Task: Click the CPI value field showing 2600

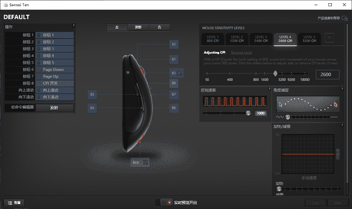Action: pyautogui.click(x=327, y=75)
